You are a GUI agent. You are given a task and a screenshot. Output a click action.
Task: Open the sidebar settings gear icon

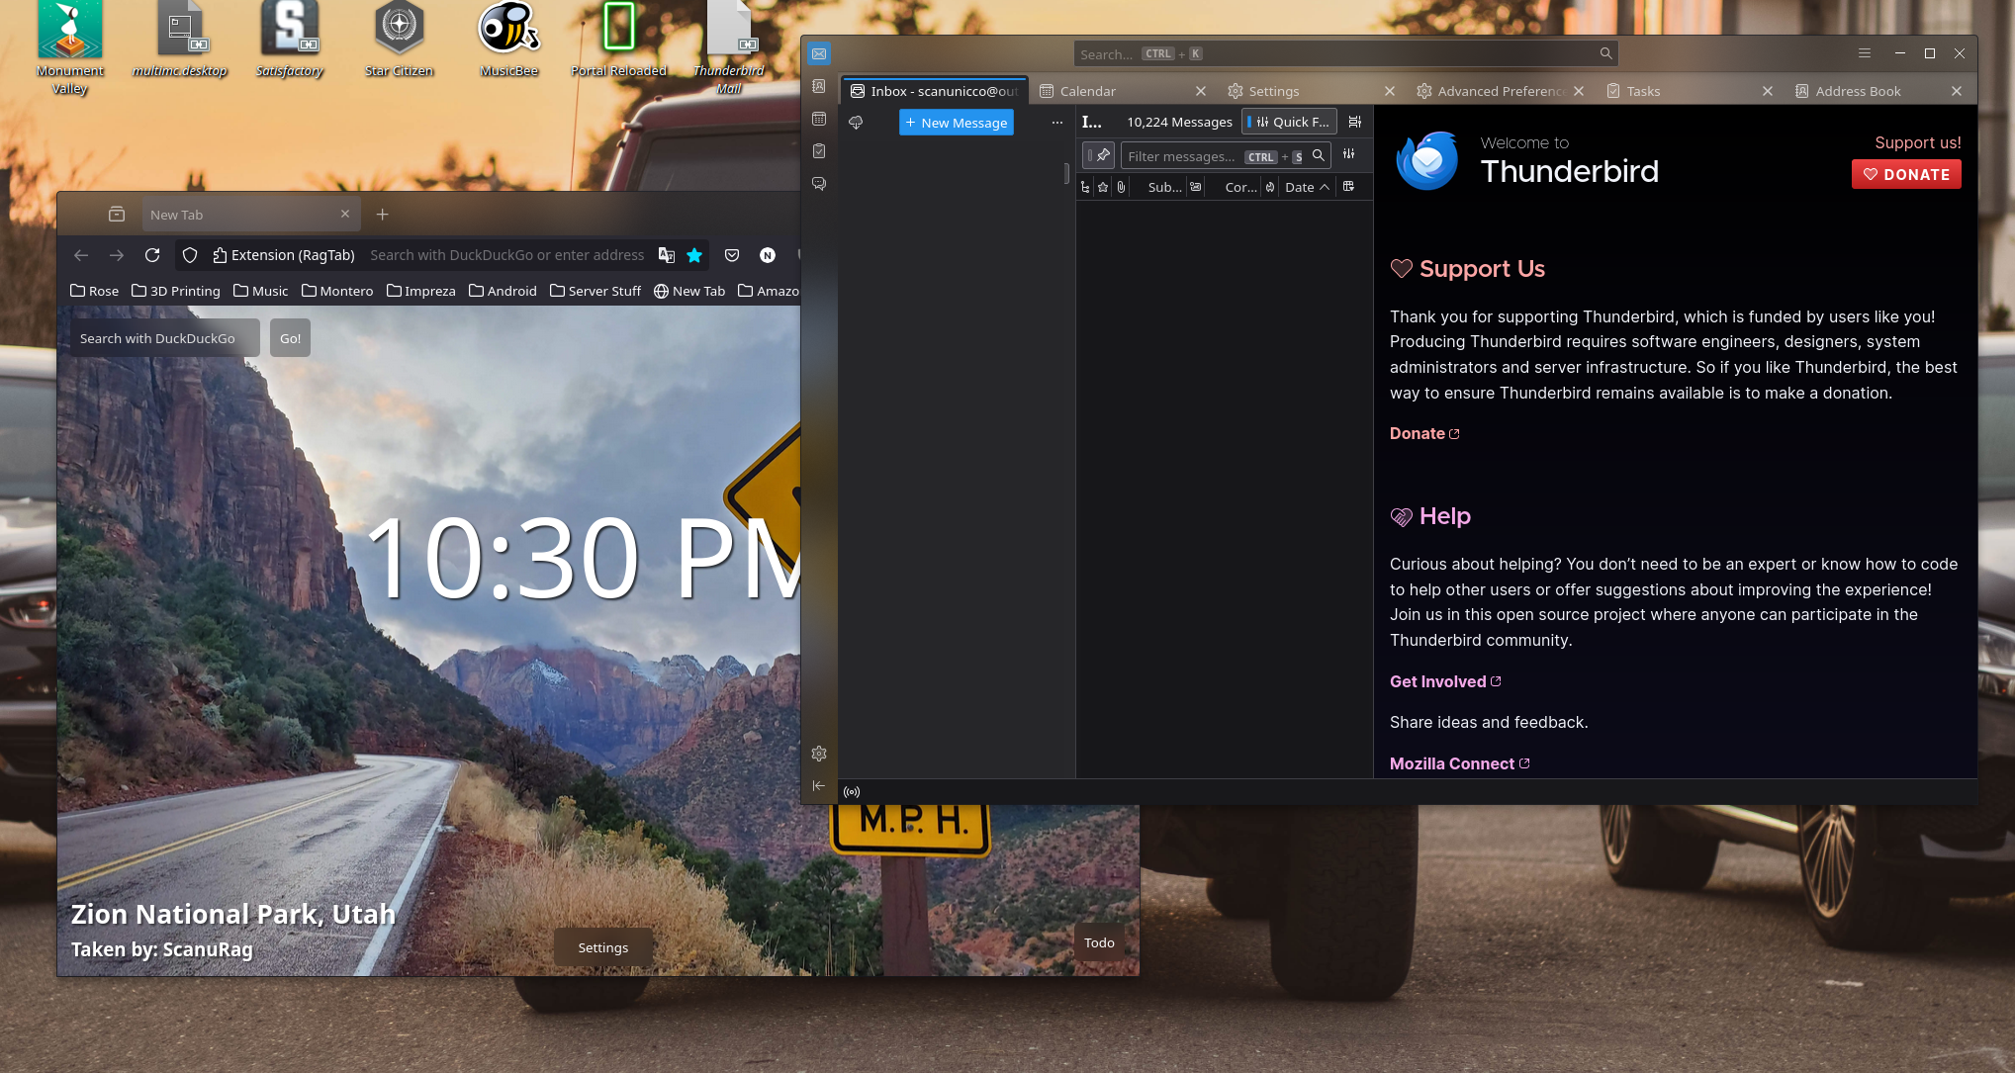(x=819, y=754)
